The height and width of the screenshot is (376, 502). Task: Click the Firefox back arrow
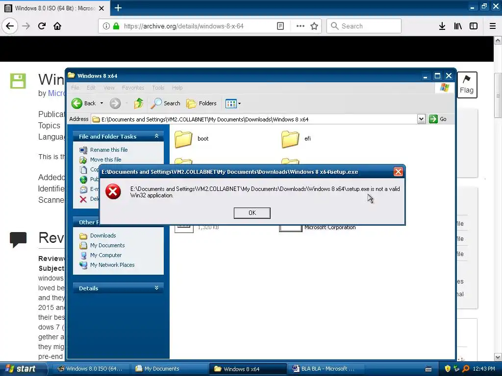point(10,26)
